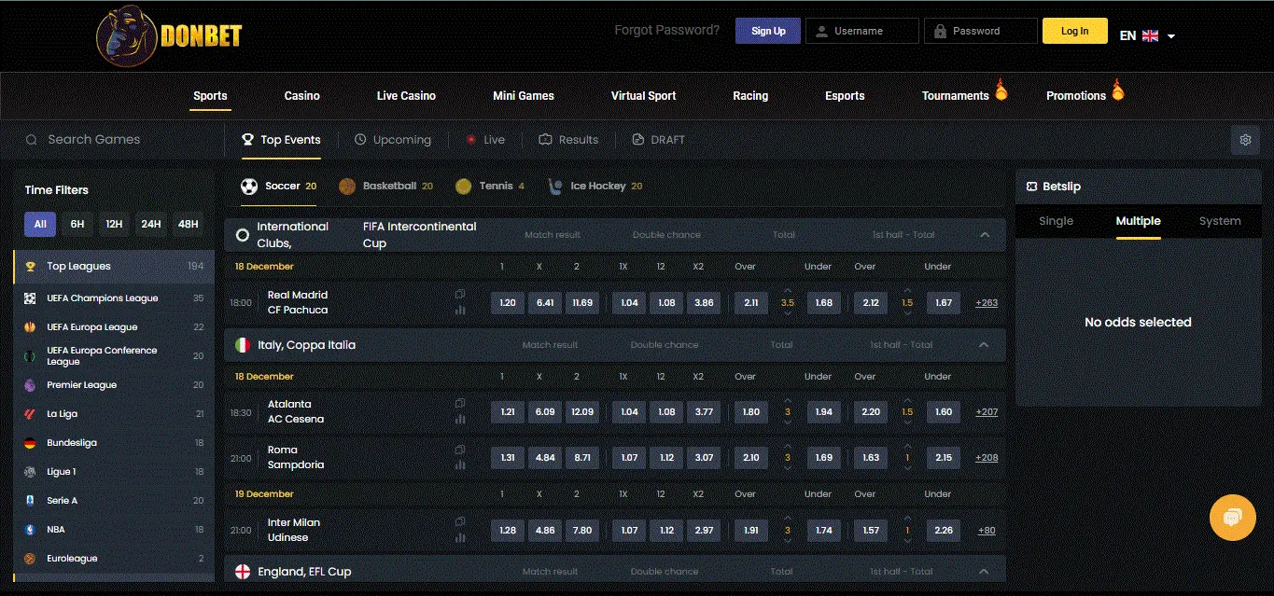Switch to the Results tab
The width and height of the screenshot is (1274, 596).
click(x=568, y=140)
